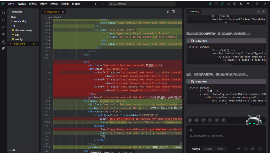The height and width of the screenshot is (153, 270).
Task: Collapse the js folder in explorer
Action: [x=14, y=26]
